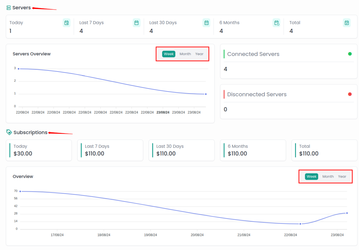
Task: Click the Last 7 Days calendar icon
Action: (x=137, y=23)
